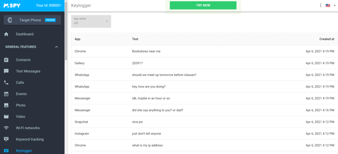Viewport: 338px width, 154px height.
Task: Click the 4:16 PM timestamp
Action: pyautogui.click(x=320, y=110)
